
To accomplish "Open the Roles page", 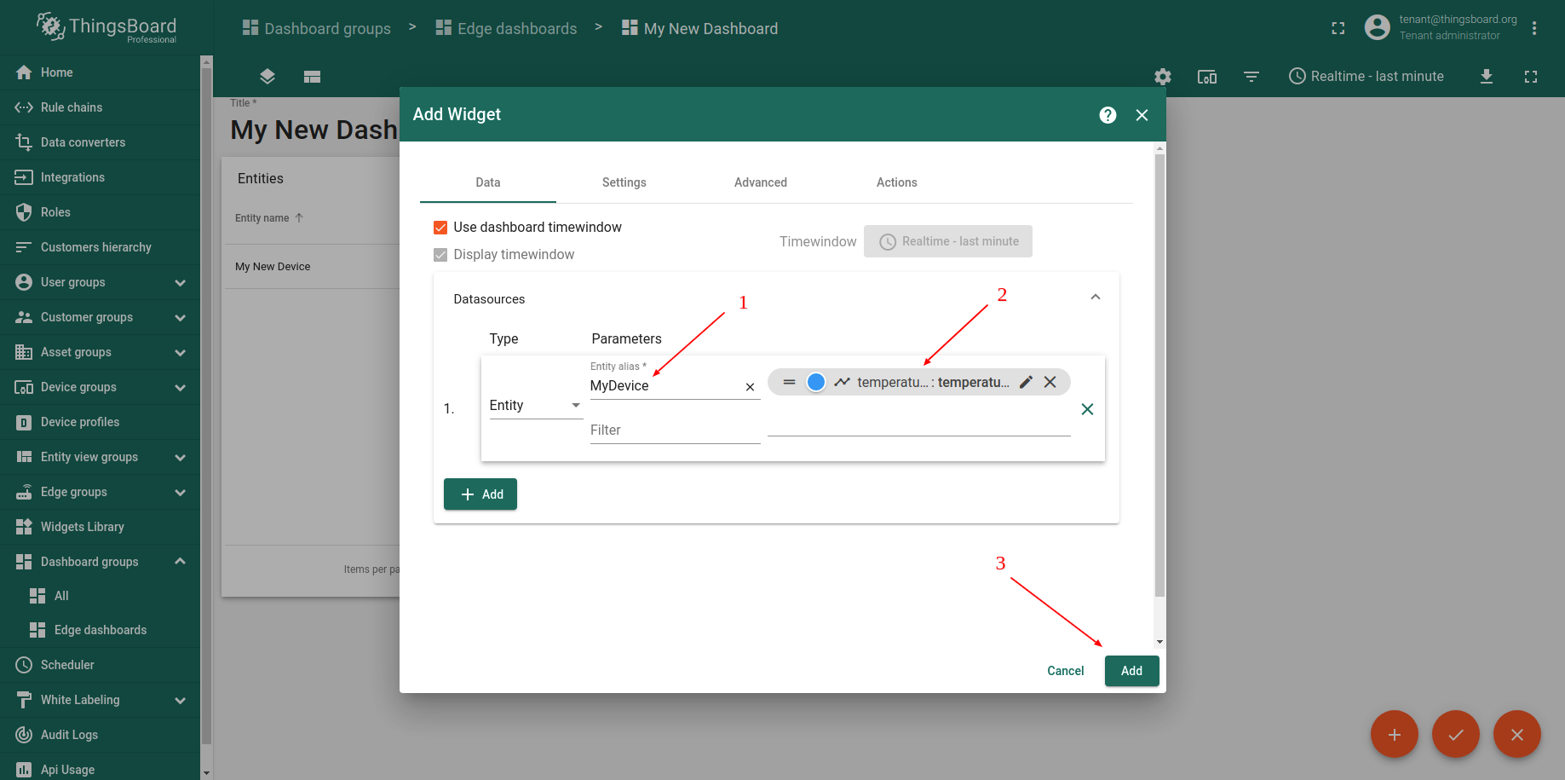I will (x=100, y=212).
